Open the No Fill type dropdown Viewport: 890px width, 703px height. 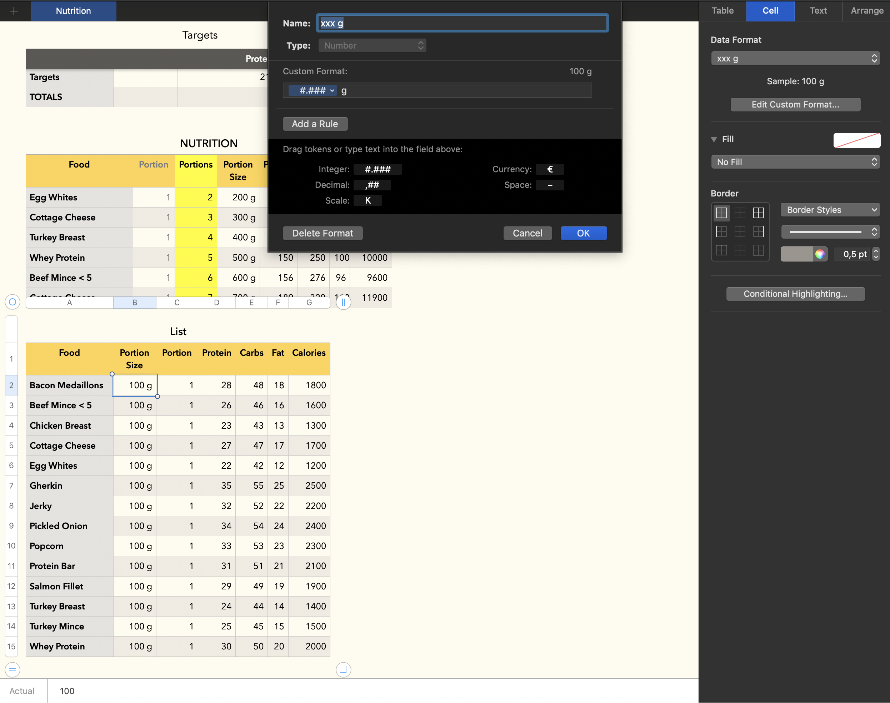tap(795, 162)
